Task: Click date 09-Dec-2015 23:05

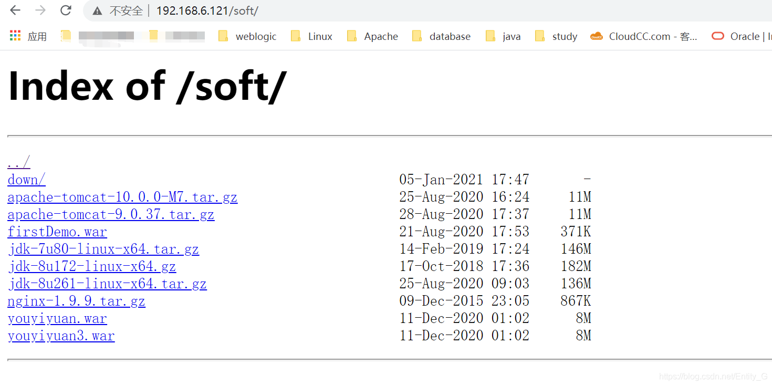Action: click(464, 301)
